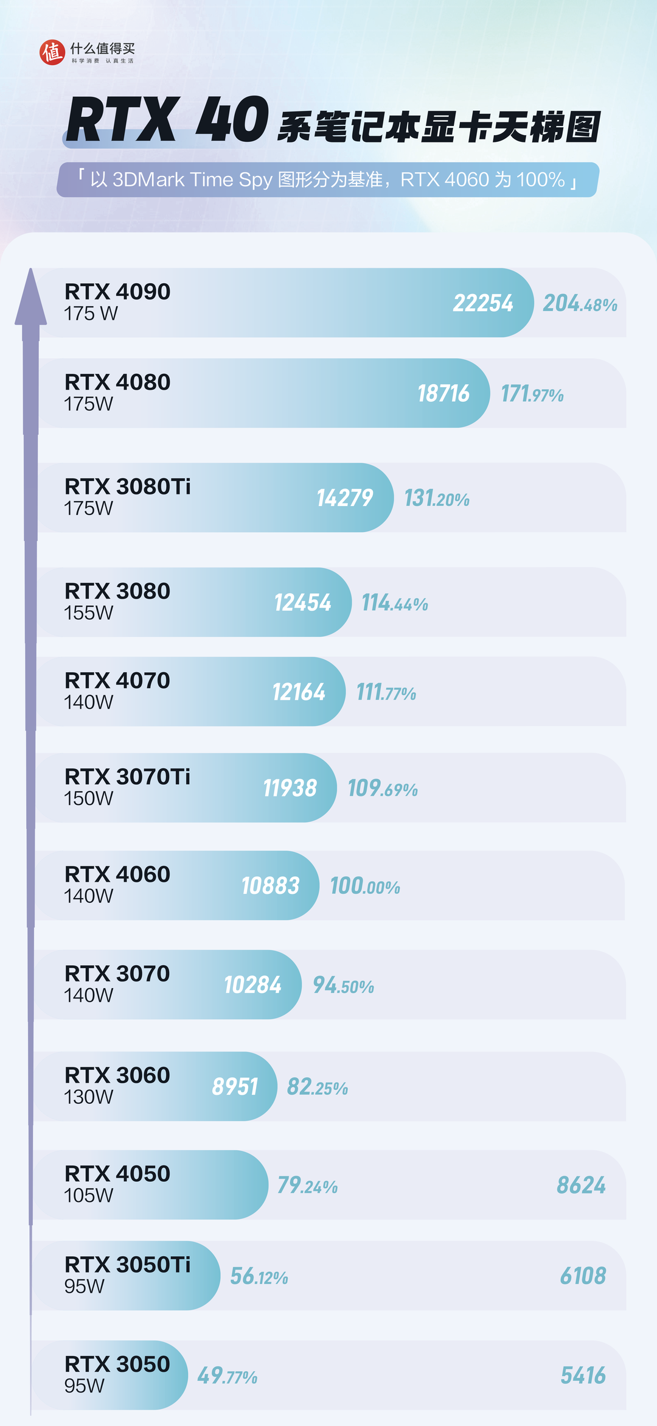Click the 什么值得买 brand name text
Image resolution: width=657 pixels, height=1426 pixels.
tap(102, 49)
